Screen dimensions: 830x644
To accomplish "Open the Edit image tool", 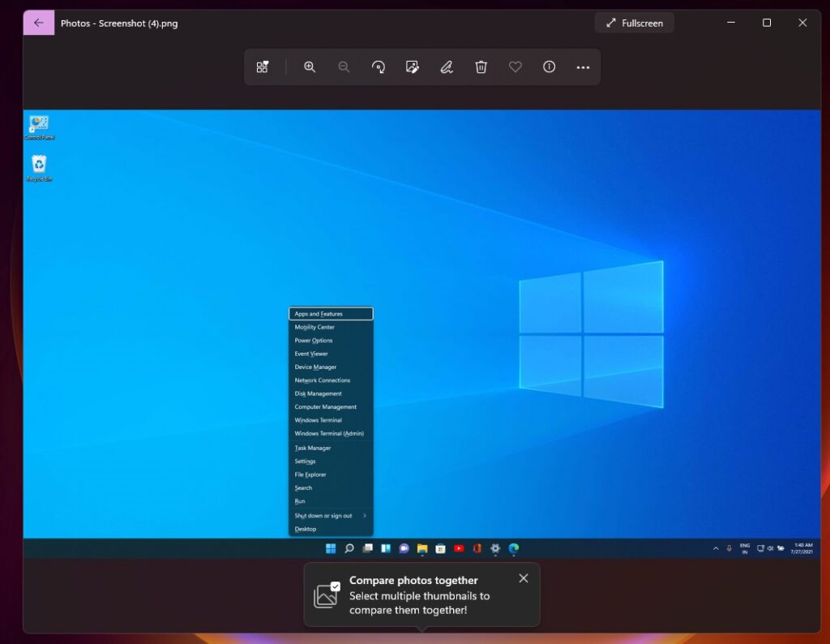I will (x=412, y=67).
